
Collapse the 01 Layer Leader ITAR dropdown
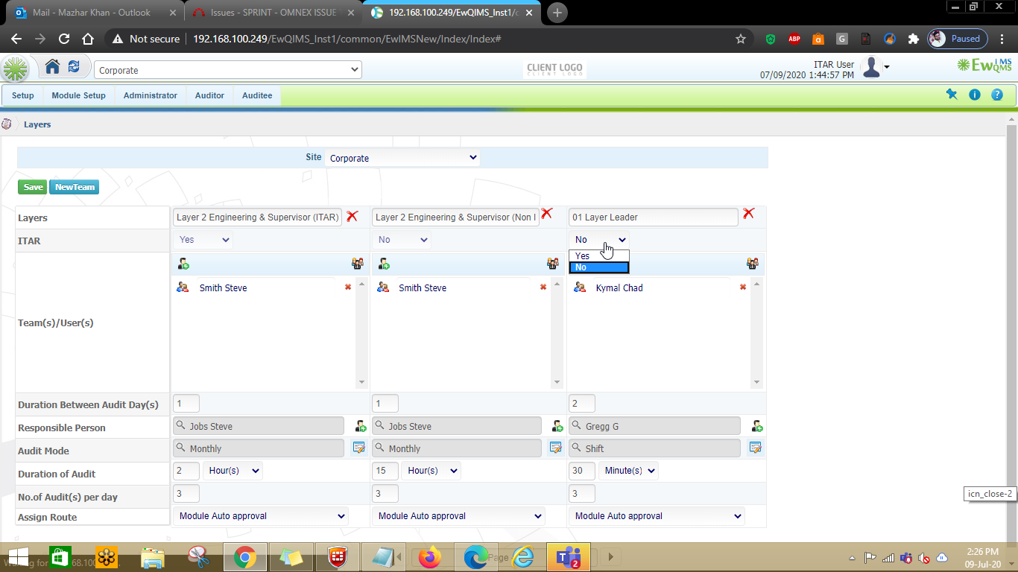[600, 240]
